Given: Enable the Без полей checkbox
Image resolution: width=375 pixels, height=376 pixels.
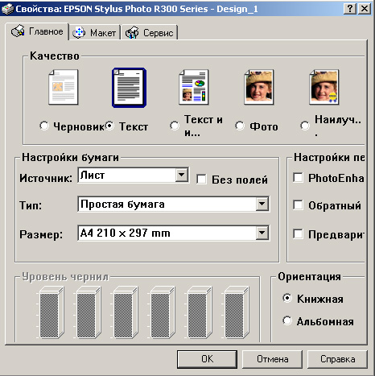Looking at the screenshot, I should pyautogui.click(x=201, y=180).
